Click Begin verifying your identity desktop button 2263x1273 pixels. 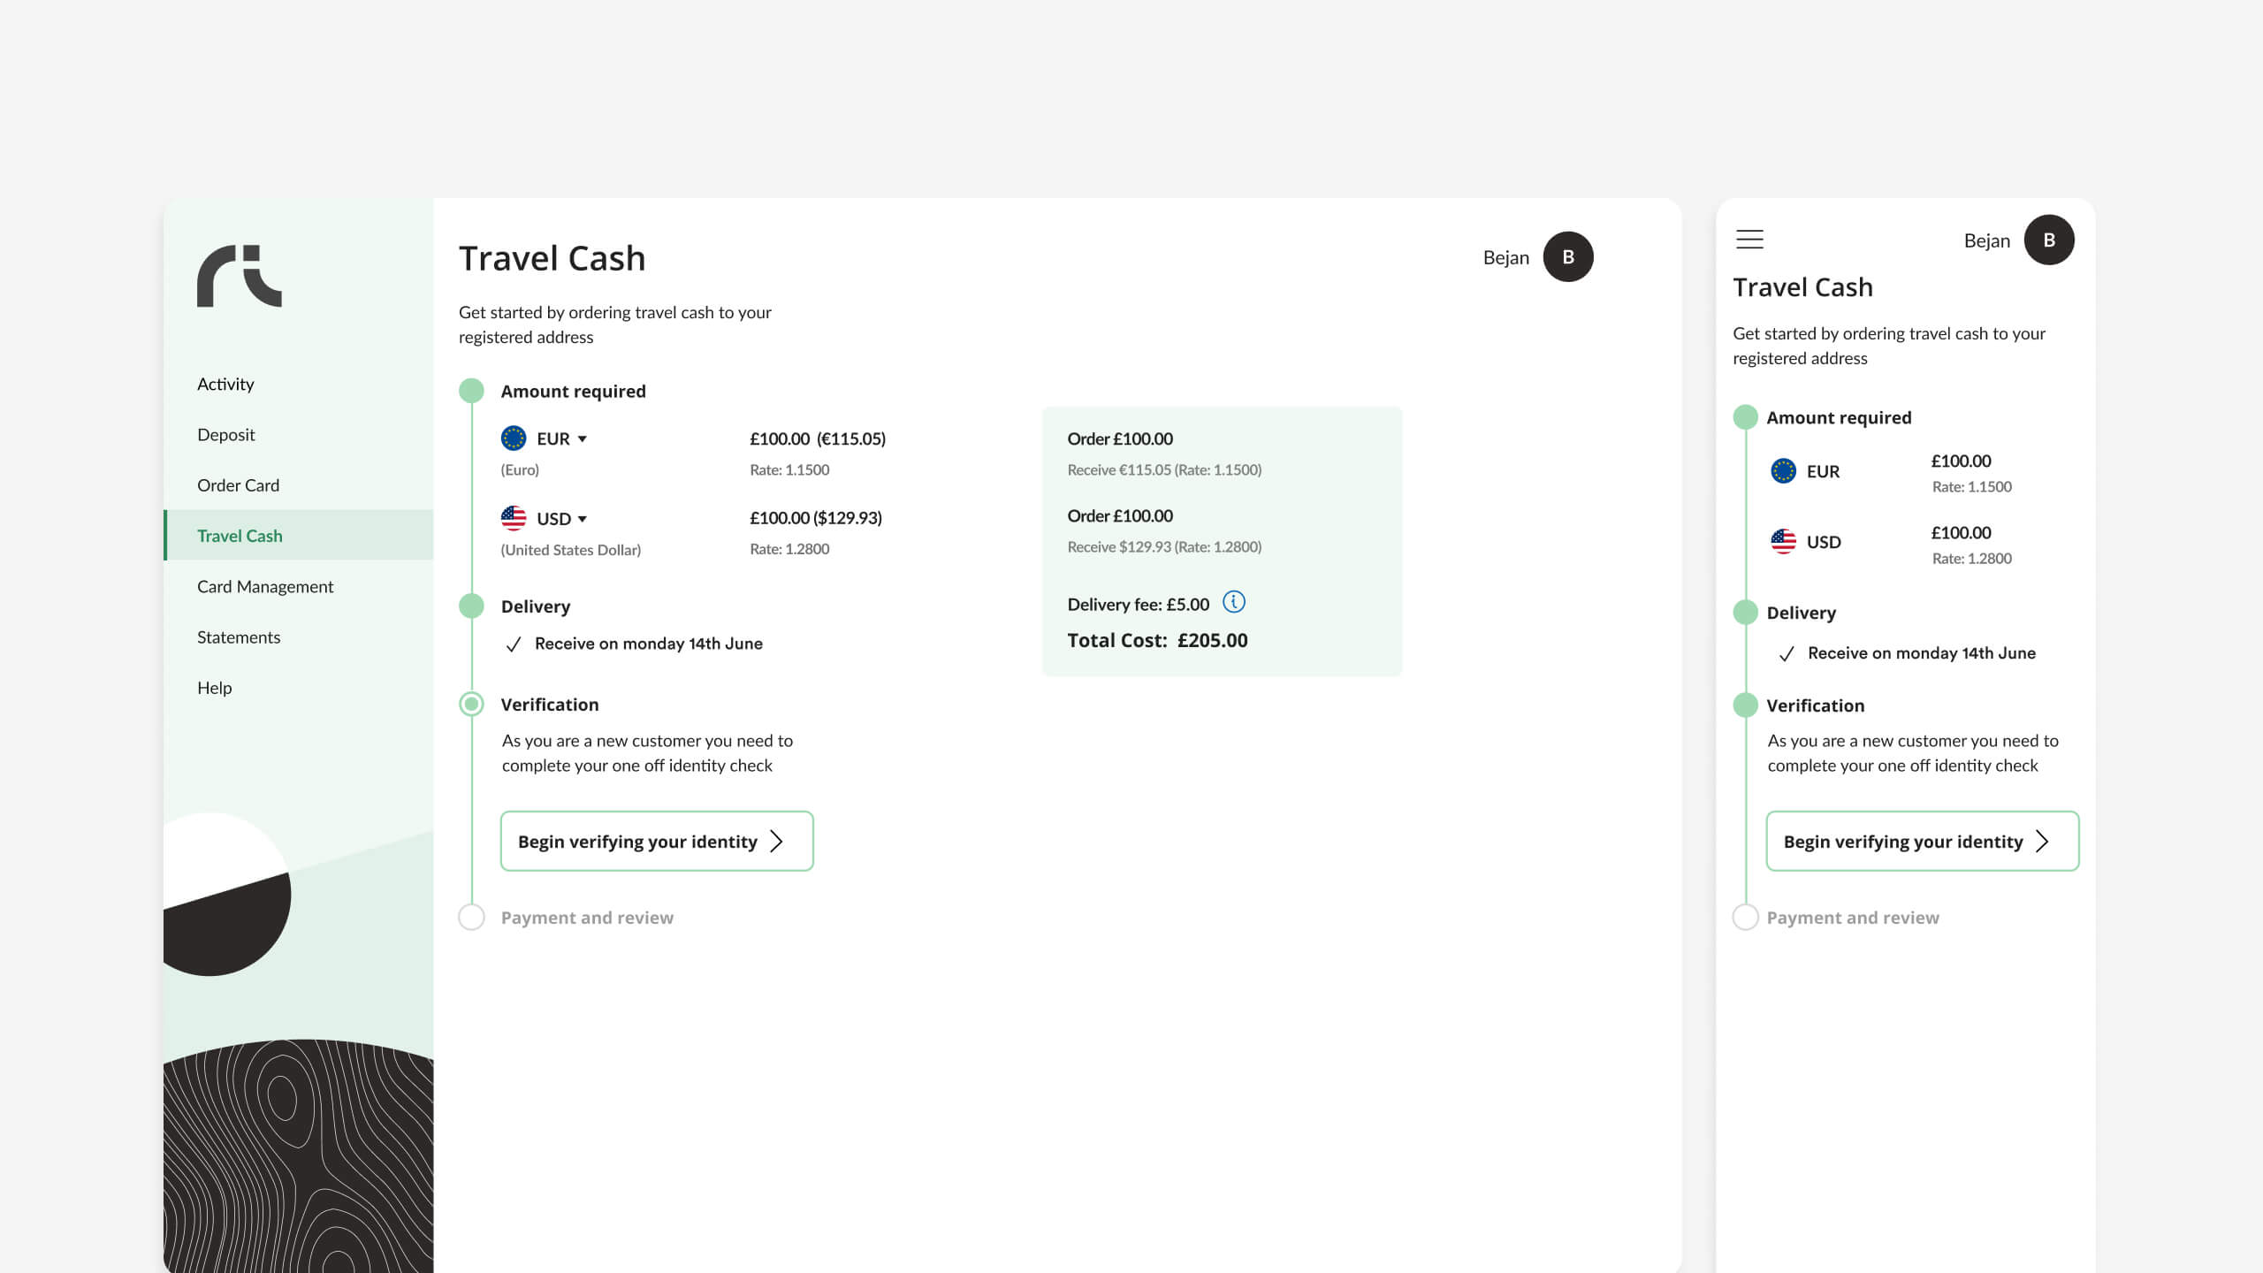(x=656, y=842)
